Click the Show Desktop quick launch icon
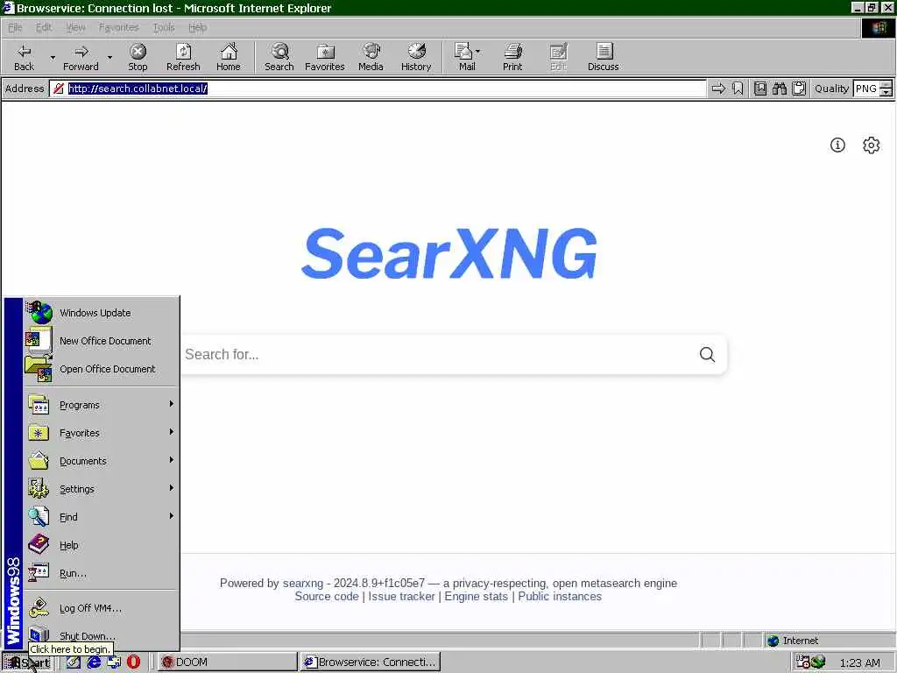Viewport: 897px width, 673px height. pyautogui.click(x=74, y=662)
